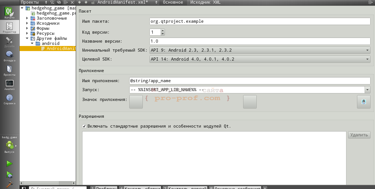Click the high-resolution application icon button
The height and width of the screenshot is (189, 375).
point(364,102)
